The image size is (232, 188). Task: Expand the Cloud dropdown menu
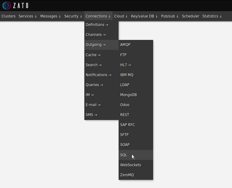(121, 16)
